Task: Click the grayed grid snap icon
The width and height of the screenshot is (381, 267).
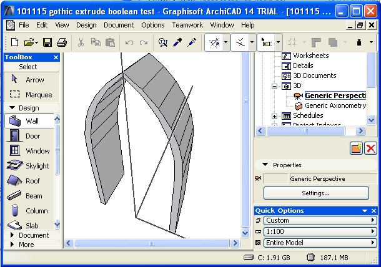Action: (x=292, y=42)
